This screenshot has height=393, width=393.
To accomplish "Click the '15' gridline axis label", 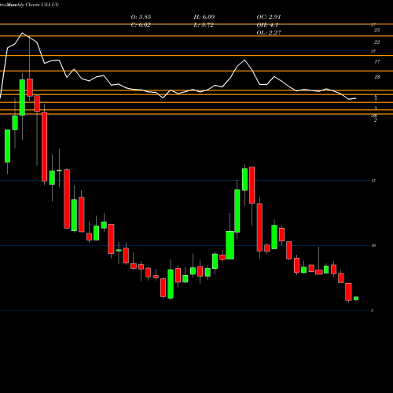I will 373,181.
